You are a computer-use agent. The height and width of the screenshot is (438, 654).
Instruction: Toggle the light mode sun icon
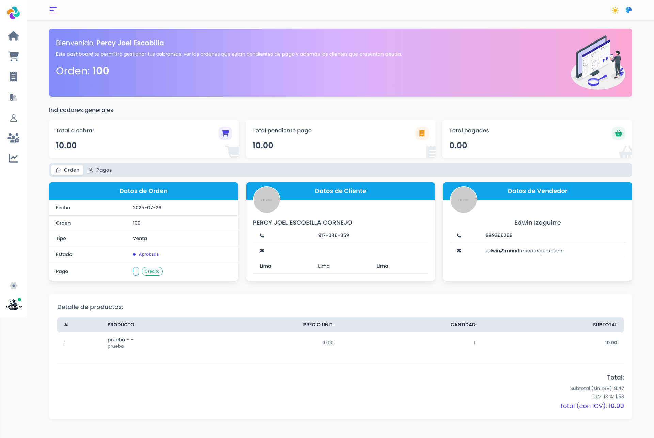[x=615, y=10]
